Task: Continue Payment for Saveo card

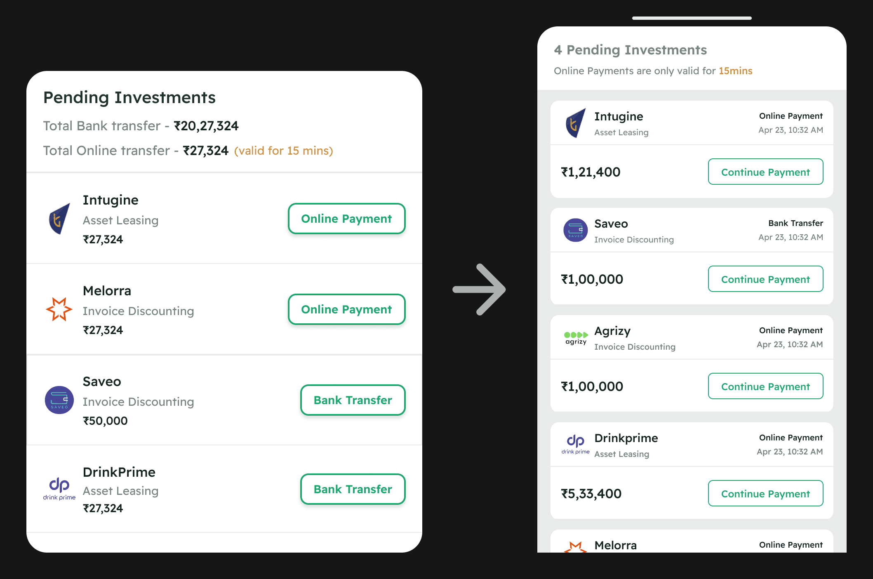Action: click(765, 279)
